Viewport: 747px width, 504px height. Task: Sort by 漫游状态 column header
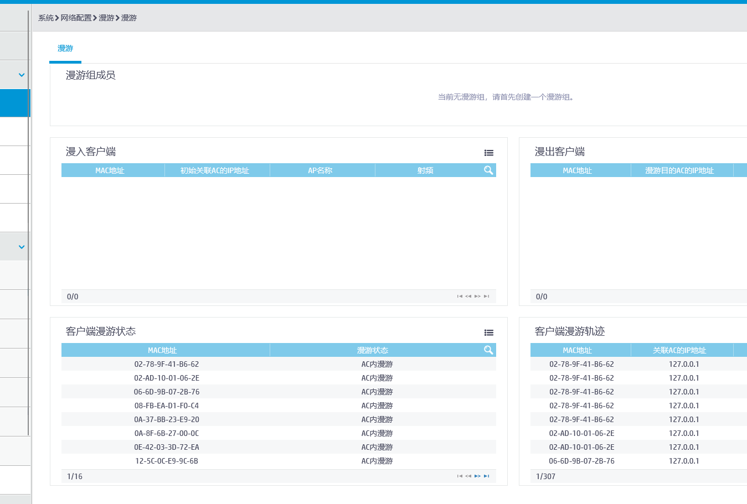(372, 350)
